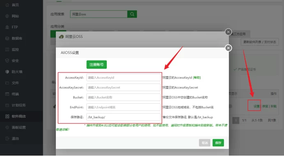The height and width of the screenshot is (156, 284).
Task: Click the 面板设置 gear icon
Action: (7, 127)
